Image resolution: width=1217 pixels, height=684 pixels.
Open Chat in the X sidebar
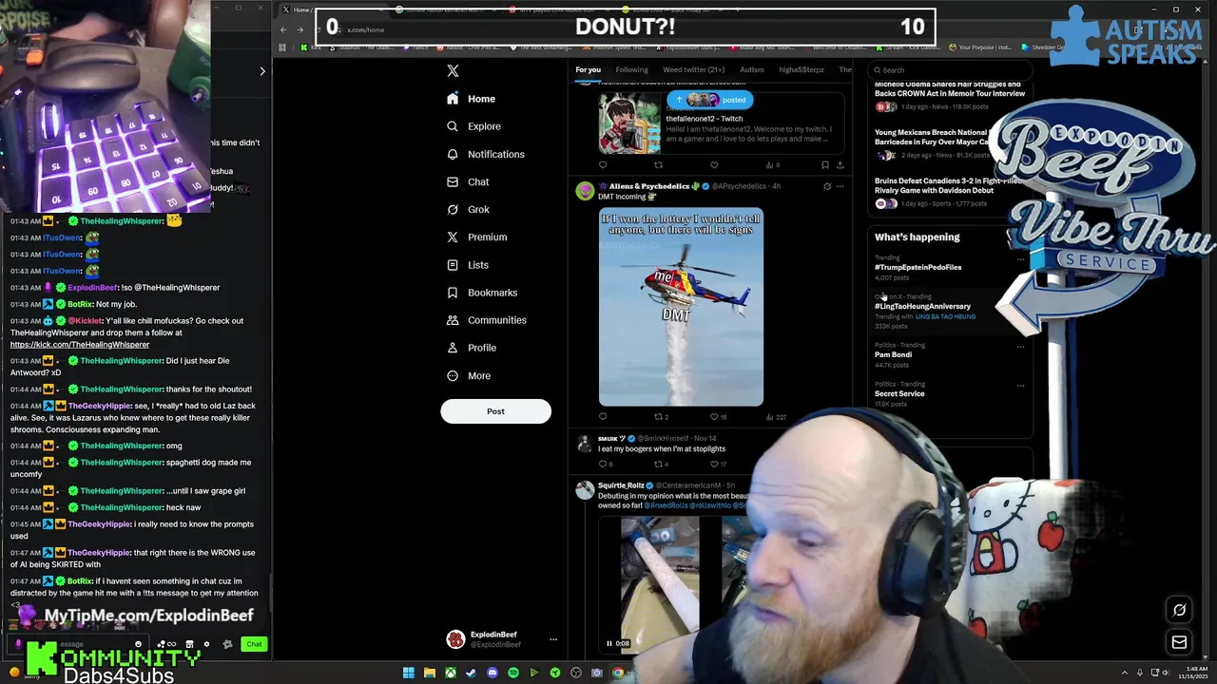[x=468, y=181]
